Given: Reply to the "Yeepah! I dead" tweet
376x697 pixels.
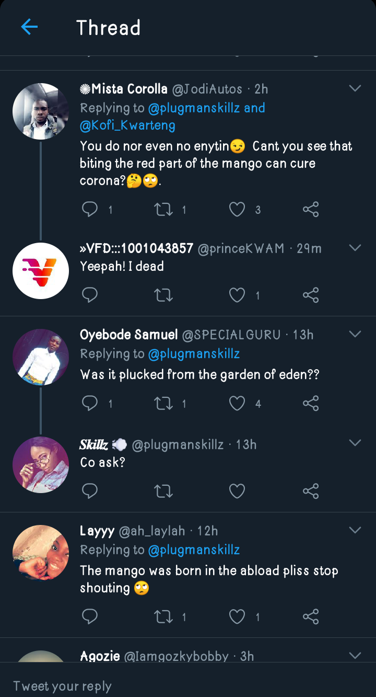Looking at the screenshot, I should point(90,295).
